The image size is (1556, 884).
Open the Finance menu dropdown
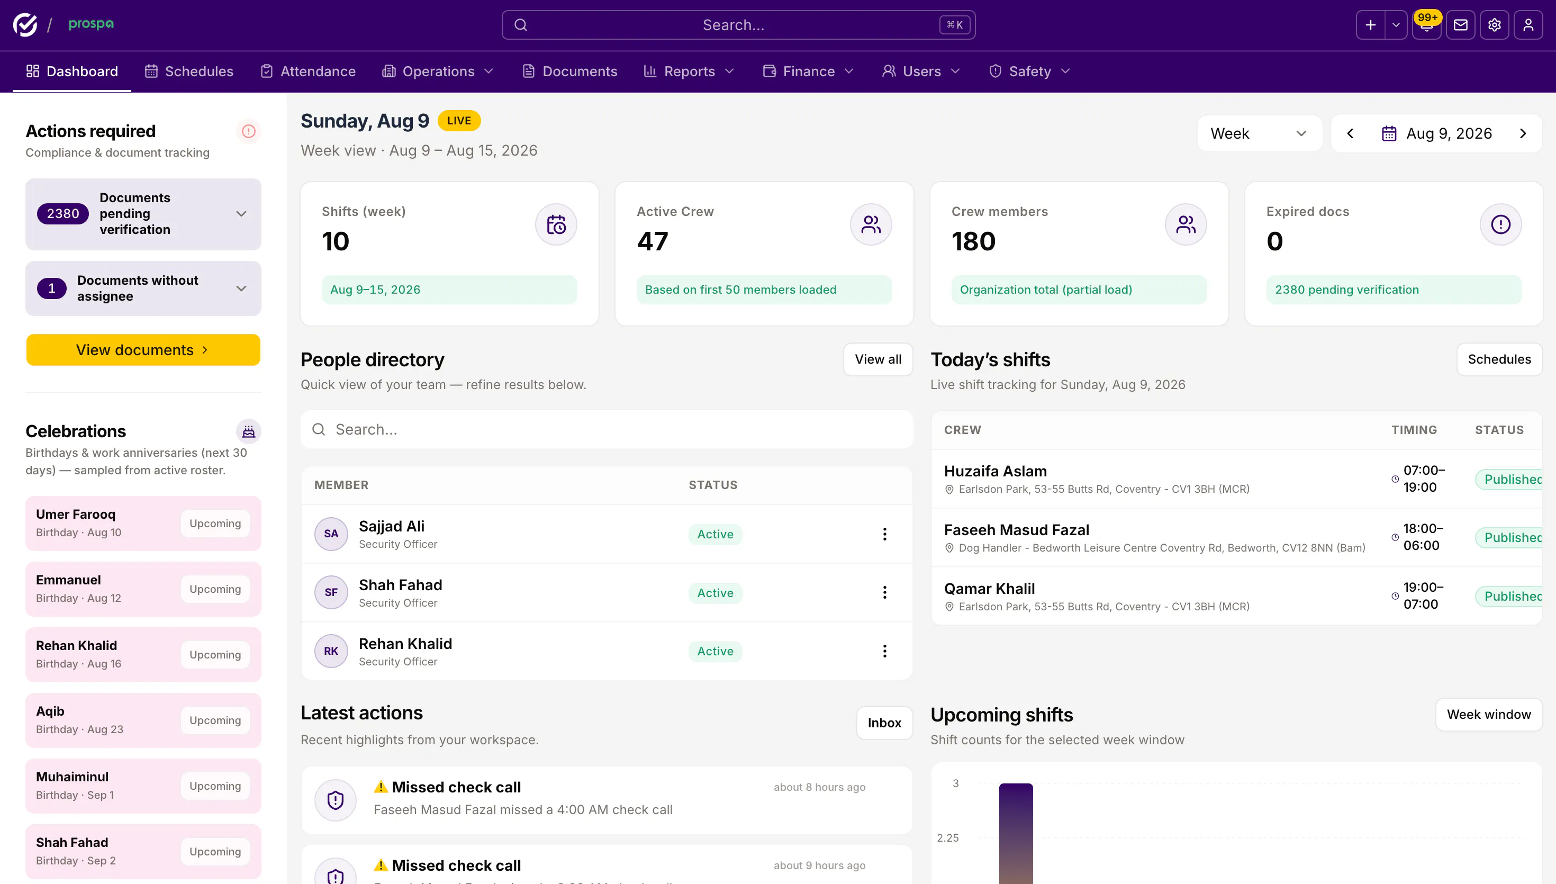point(808,71)
